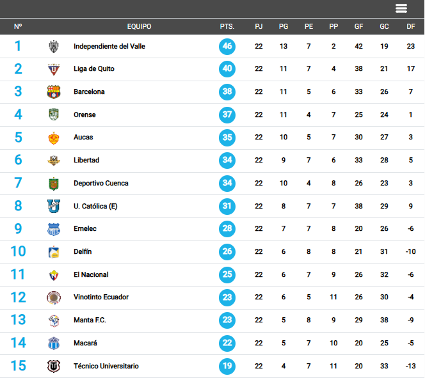Select the El Nacional row name
Image resolution: width=425 pixels, height=378 pixels.
coord(91,274)
